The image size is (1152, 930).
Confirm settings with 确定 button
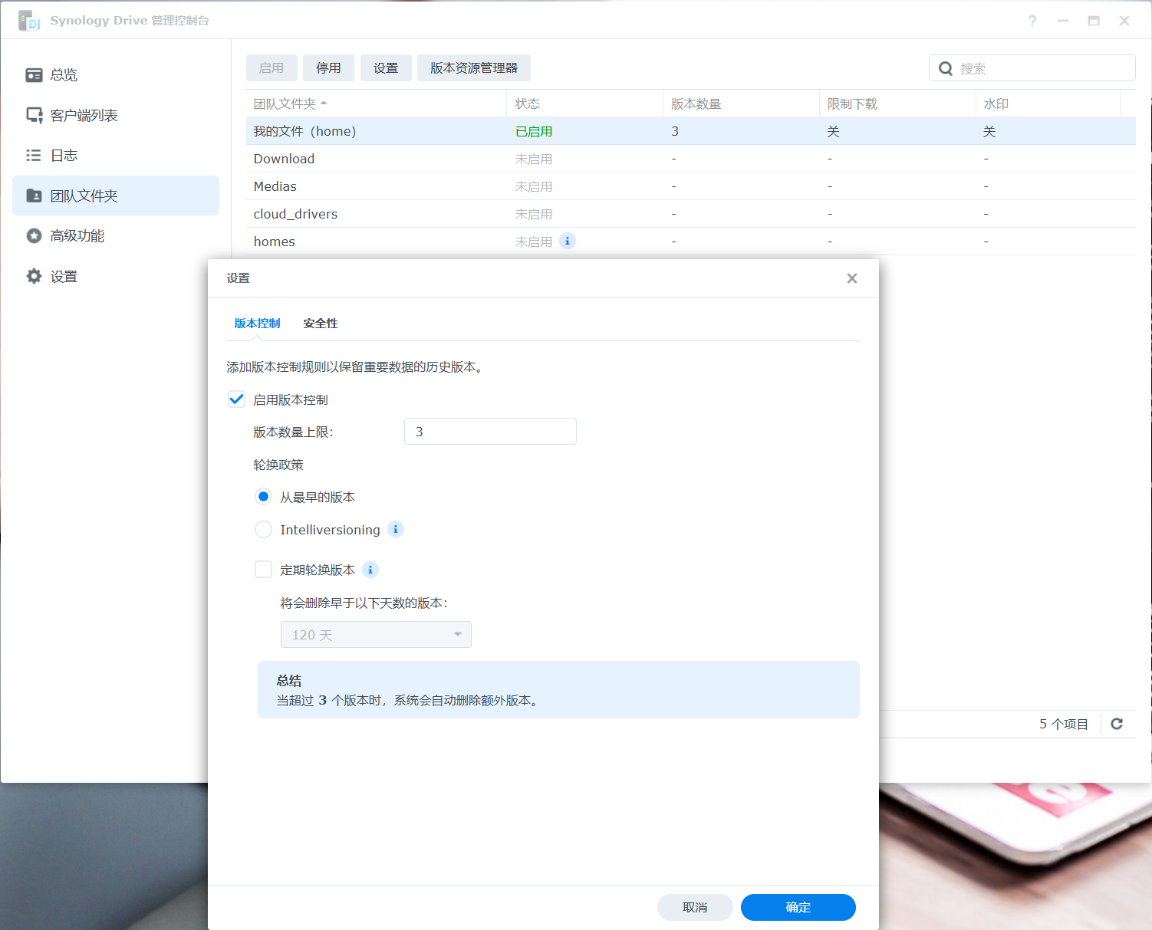[x=798, y=907]
